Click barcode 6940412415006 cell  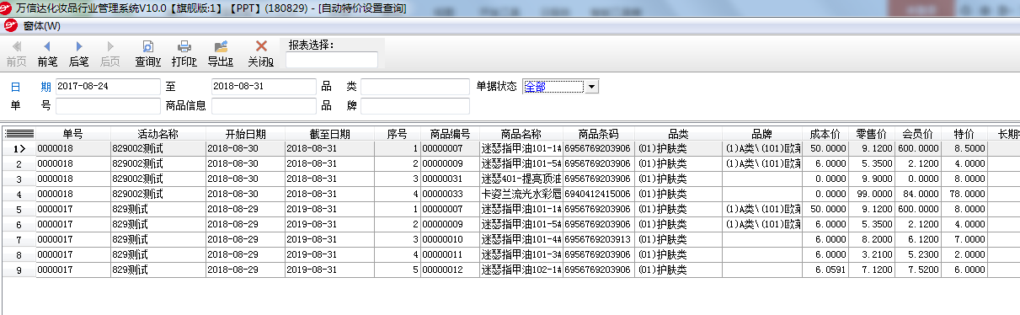point(599,194)
